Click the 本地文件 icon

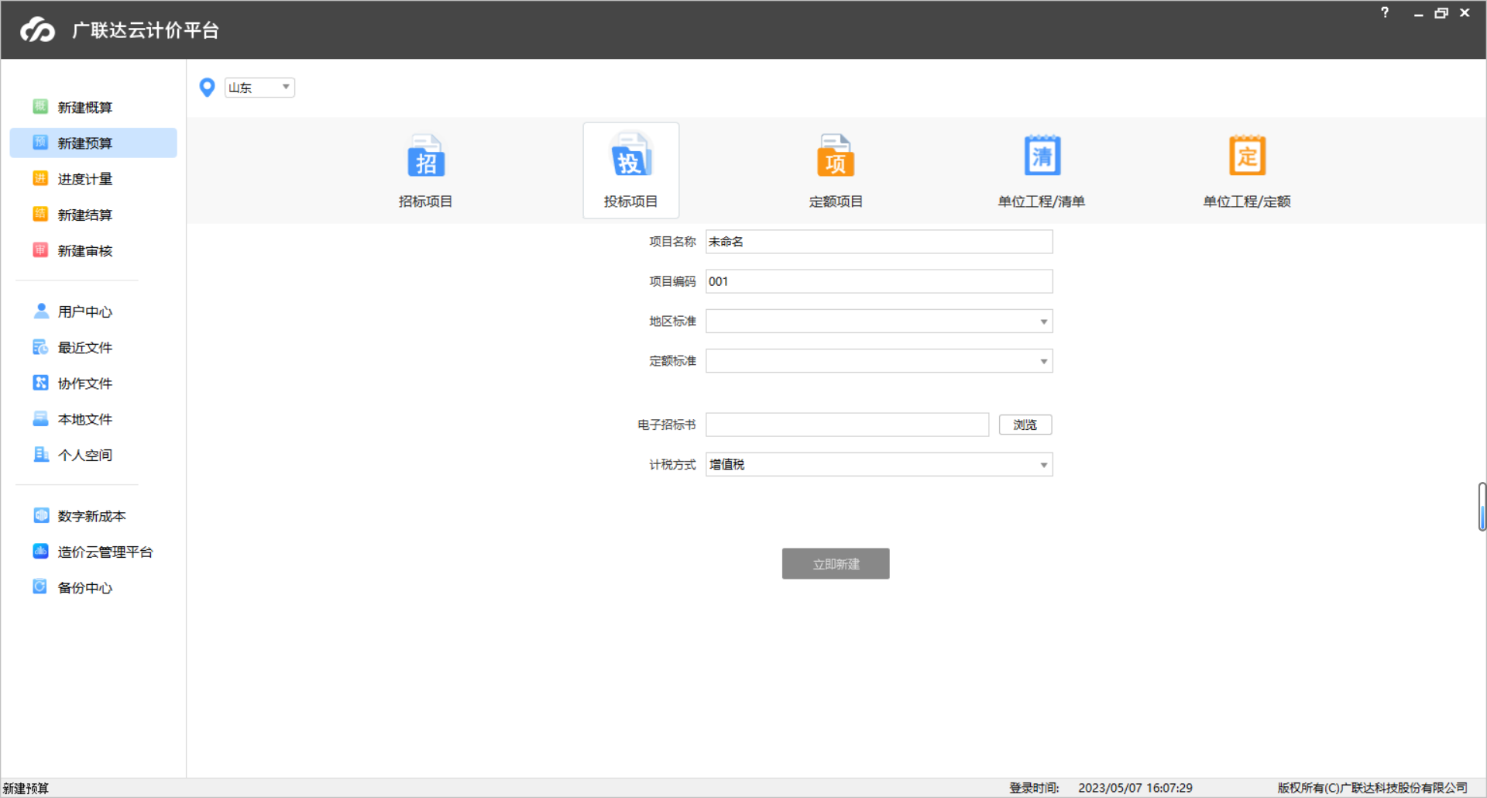40,419
